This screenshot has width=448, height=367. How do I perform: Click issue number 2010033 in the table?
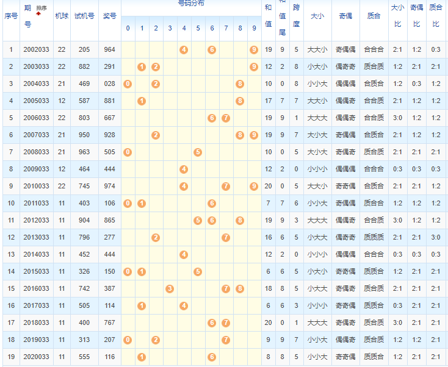[35, 186]
